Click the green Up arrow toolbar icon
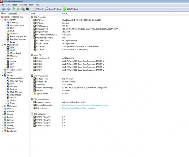189x157 pixels. [x=14, y=9]
